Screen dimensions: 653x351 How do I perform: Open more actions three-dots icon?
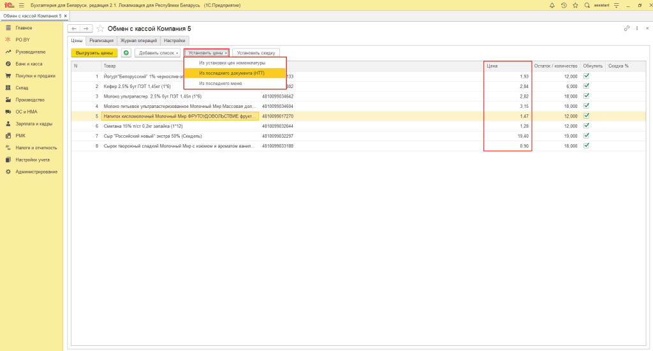[637, 28]
